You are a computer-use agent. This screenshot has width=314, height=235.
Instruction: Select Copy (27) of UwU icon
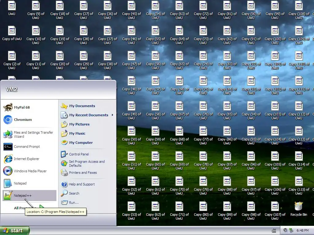tap(83, 10)
